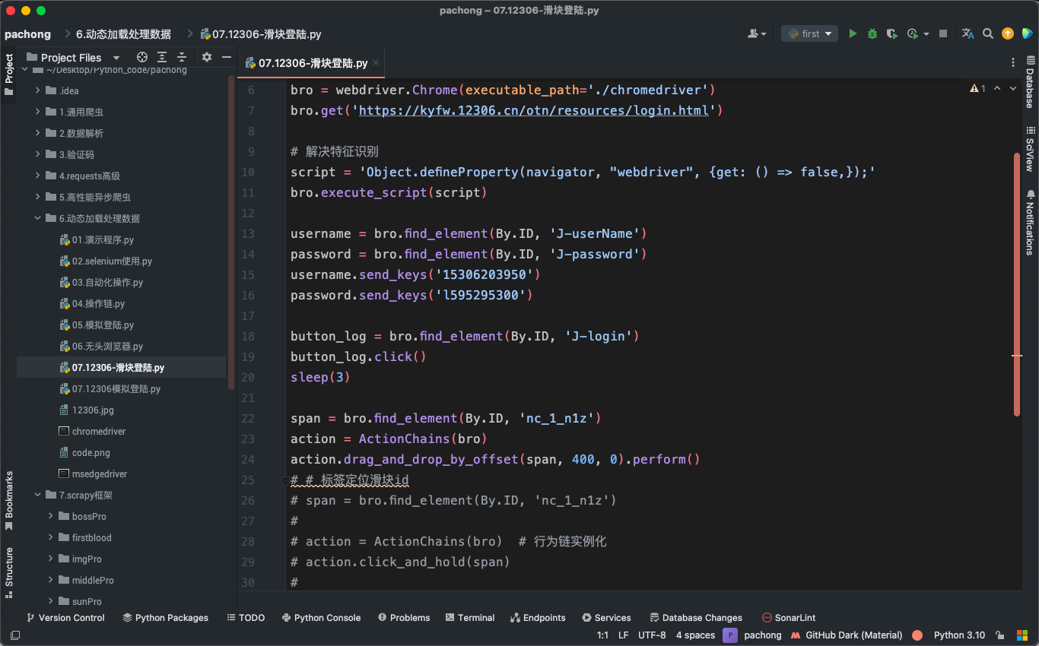The width and height of the screenshot is (1039, 646).
Task: Start debugging with the bug icon
Action: pos(872,33)
